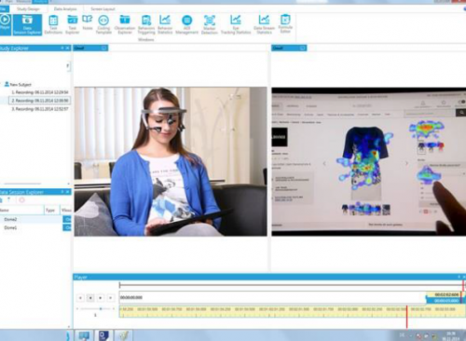Open the Coding Template icon

pos(103,25)
